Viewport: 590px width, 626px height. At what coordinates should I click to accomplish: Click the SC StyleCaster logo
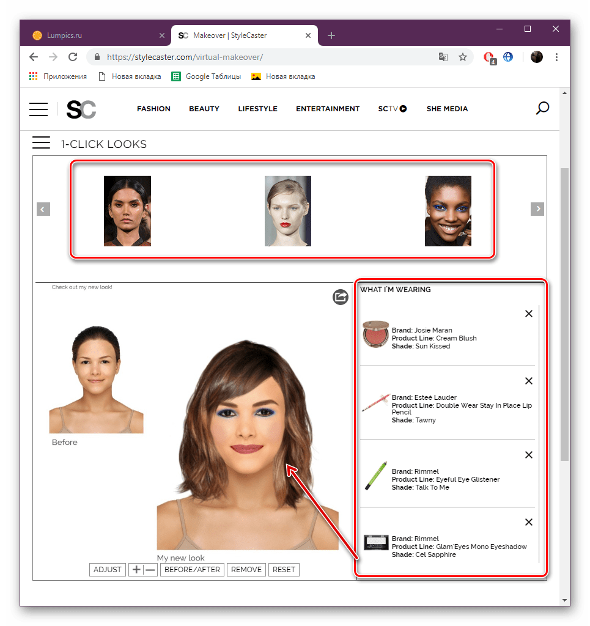[x=81, y=109]
